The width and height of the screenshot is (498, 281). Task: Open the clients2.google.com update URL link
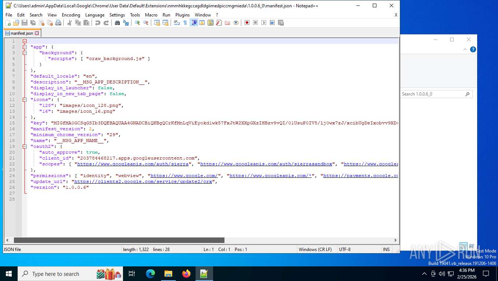[x=143, y=181]
